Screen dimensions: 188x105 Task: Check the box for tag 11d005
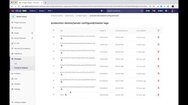pyautogui.click(x=53, y=37)
